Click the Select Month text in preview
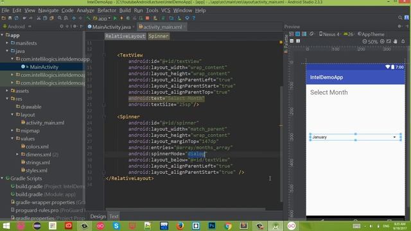 pos(329,92)
